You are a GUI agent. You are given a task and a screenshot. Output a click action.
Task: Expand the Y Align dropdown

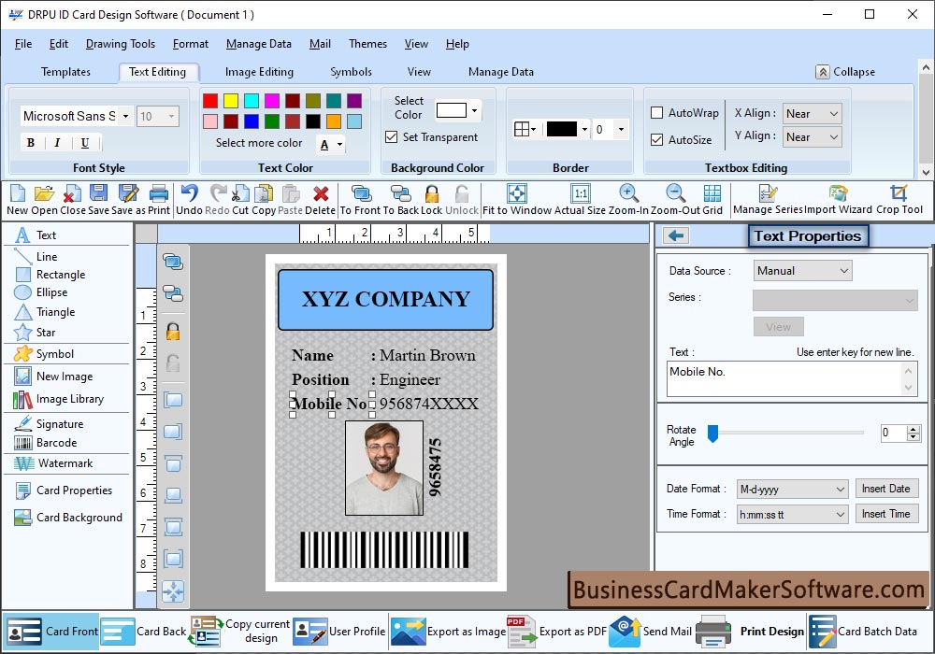[812, 137]
